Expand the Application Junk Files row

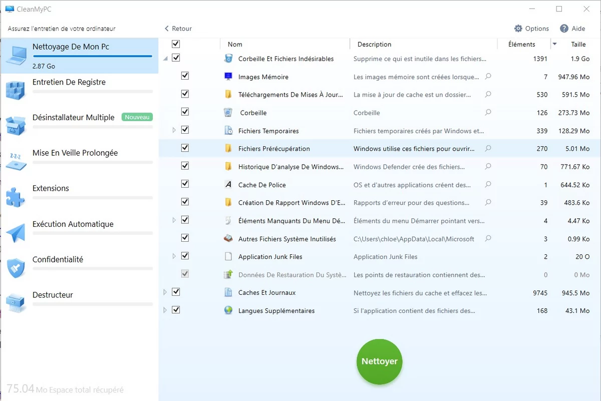[x=174, y=256]
